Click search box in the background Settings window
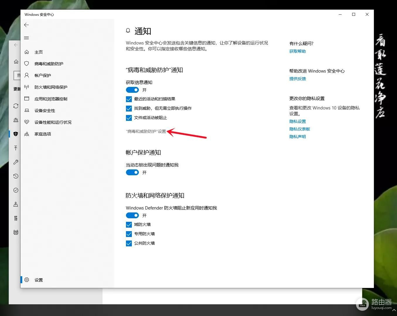The image size is (397, 316). pos(17,75)
